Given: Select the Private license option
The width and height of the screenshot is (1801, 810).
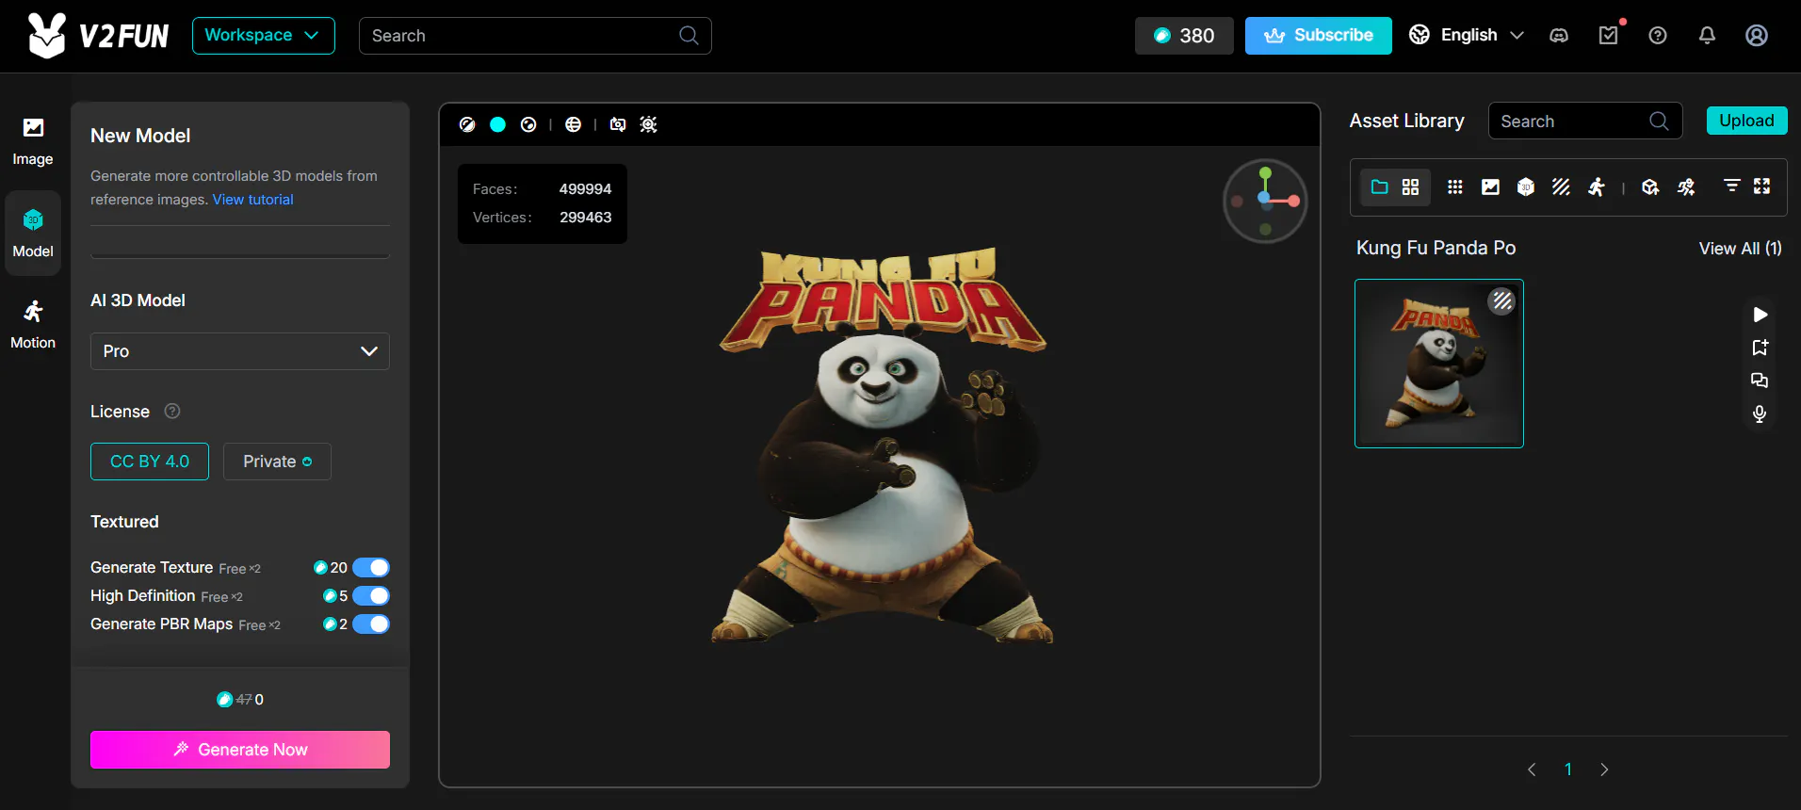Looking at the screenshot, I should pyautogui.click(x=277, y=462).
